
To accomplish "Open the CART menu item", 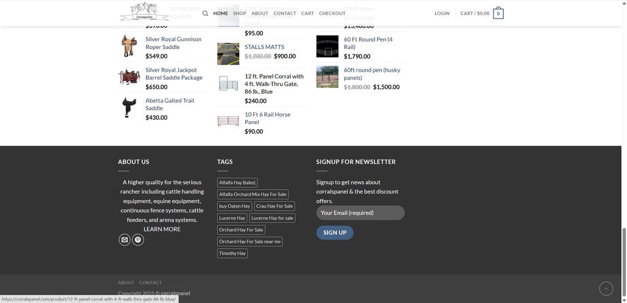I will click(307, 13).
